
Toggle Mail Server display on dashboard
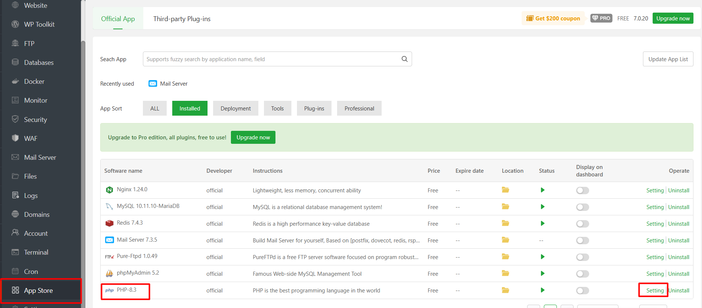coord(582,241)
